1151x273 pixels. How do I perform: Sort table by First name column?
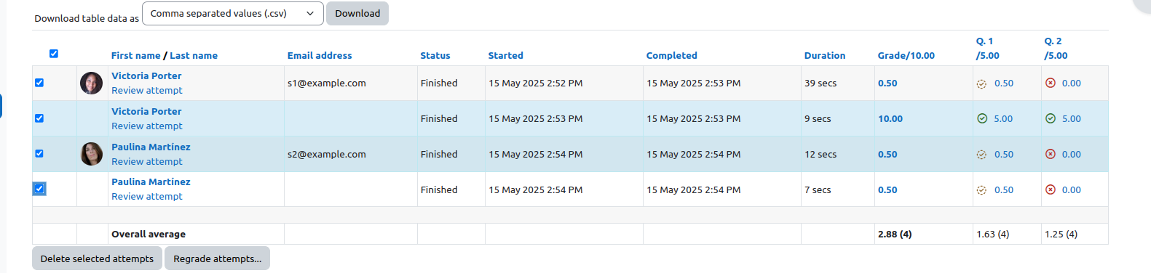[x=135, y=55]
